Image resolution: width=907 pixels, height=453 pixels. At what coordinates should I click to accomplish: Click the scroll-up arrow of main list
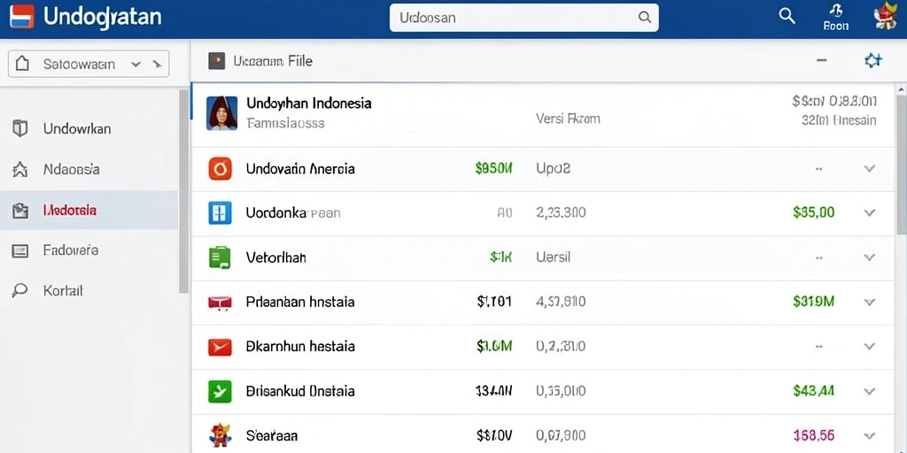tap(901, 89)
